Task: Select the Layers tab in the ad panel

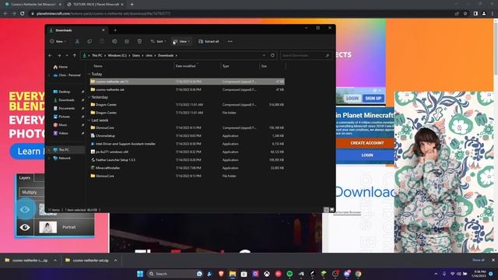Action: click(x=25, y=178)
